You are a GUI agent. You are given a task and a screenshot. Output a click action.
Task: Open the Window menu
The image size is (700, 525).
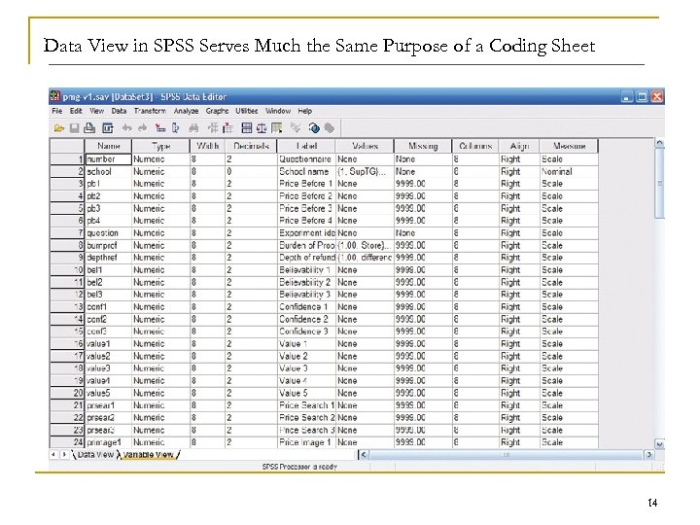point(278,111)
